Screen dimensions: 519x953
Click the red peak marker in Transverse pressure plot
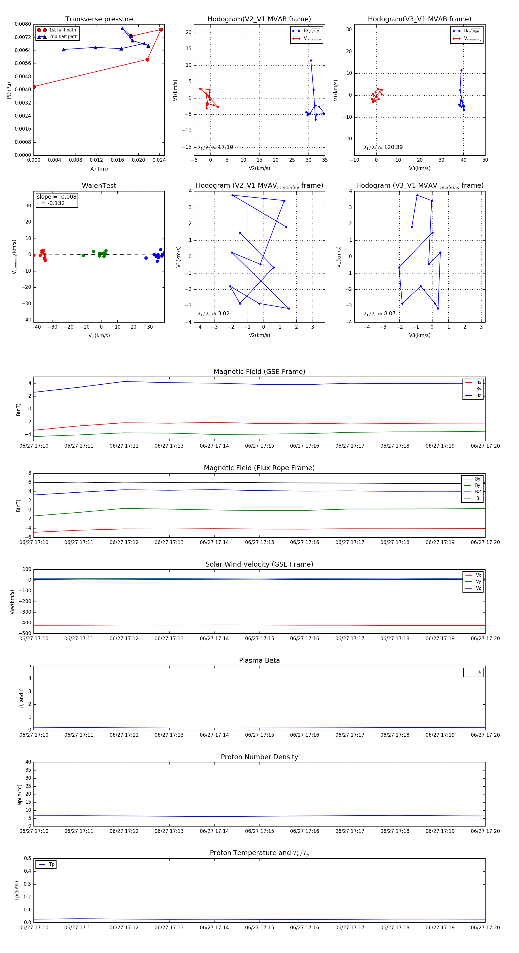161,29
